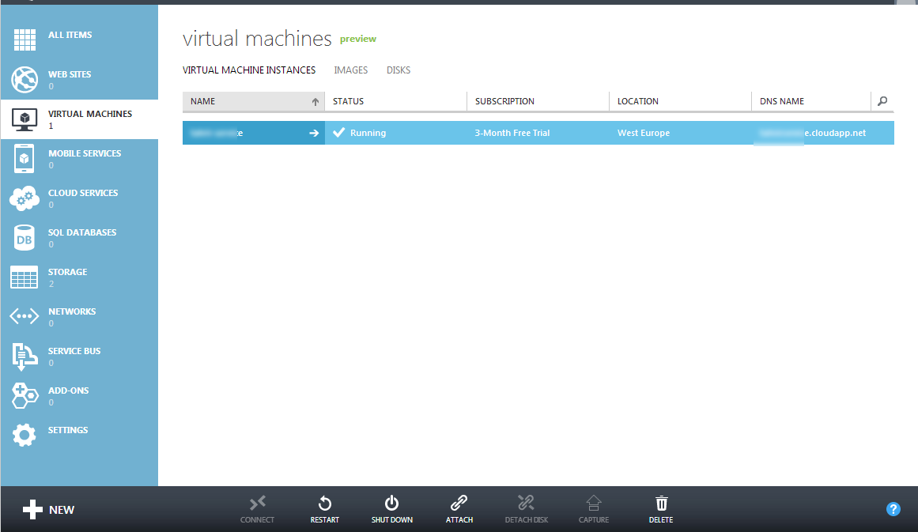The height and width of the screenshot is (532, 918).
Task: Select the Storage table icon
Action: (24, 277)
